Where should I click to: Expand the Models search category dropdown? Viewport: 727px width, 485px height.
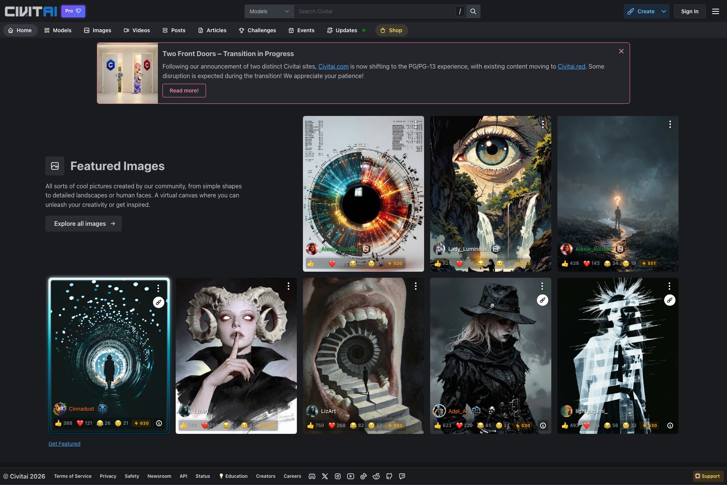(269, 11)
